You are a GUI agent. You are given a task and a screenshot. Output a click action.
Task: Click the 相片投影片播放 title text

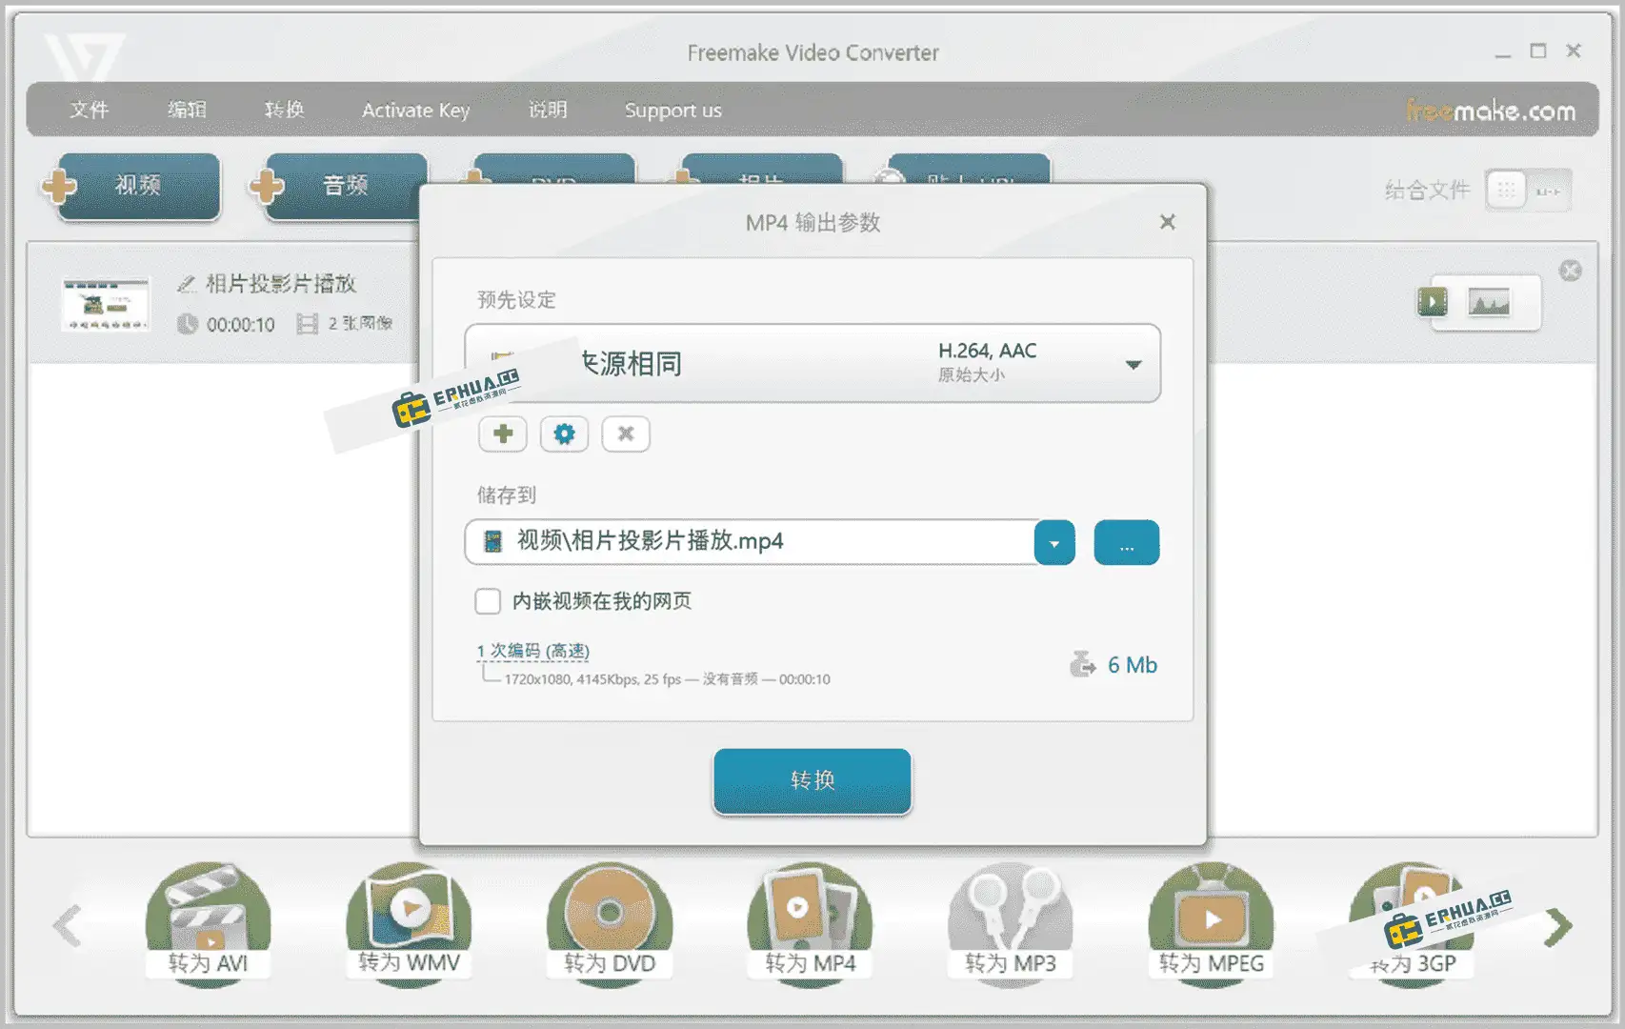(x=281, y=284)
